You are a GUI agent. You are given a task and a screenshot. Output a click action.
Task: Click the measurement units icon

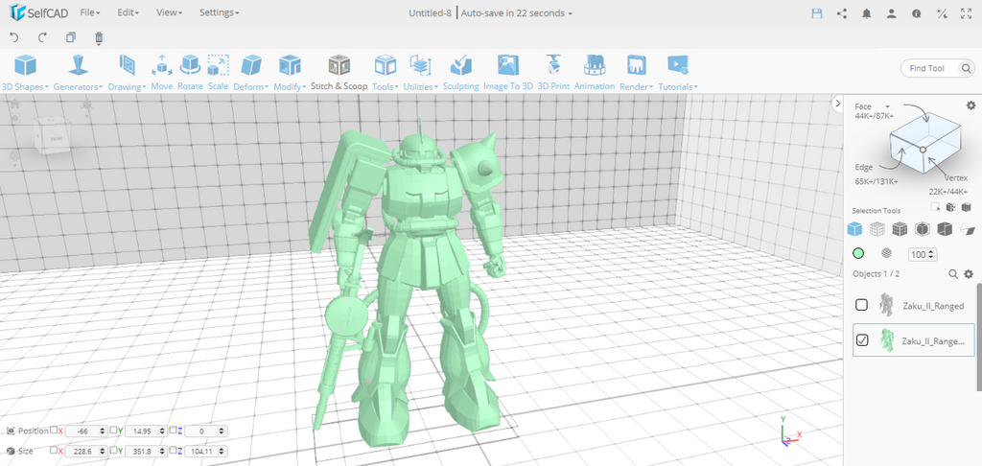pos(942,13)
